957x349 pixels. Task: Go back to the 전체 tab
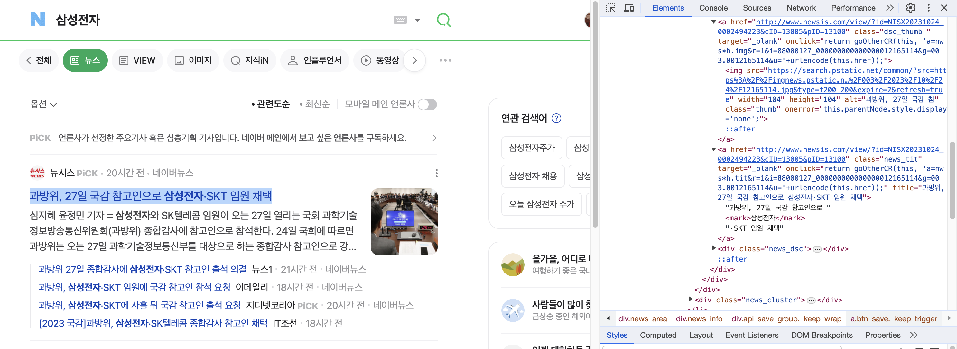coord(39,60)
